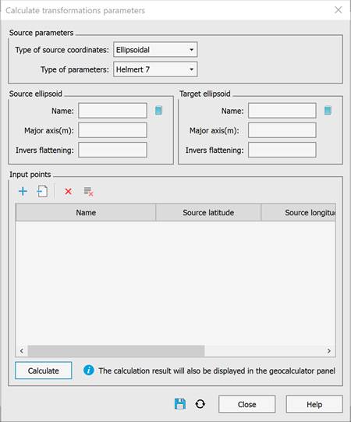Viewport: 351px width, 422px height.
Task: Click target ellipsoid Major axis field
Action: (x=282, y=130)
